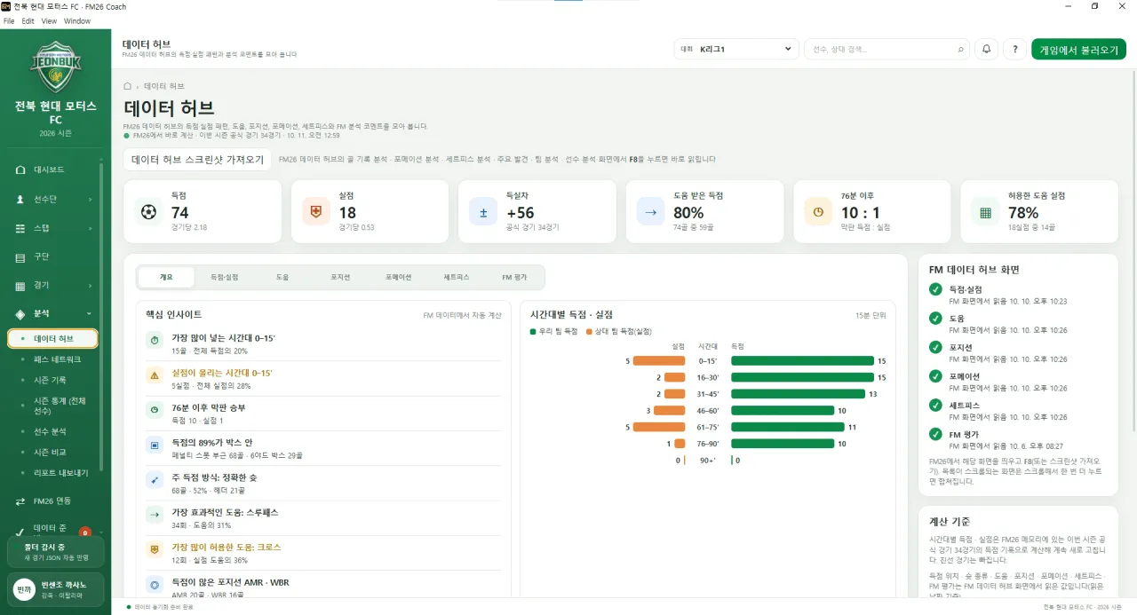Click the 61–75' orange conceded bar

pos(659,427)
